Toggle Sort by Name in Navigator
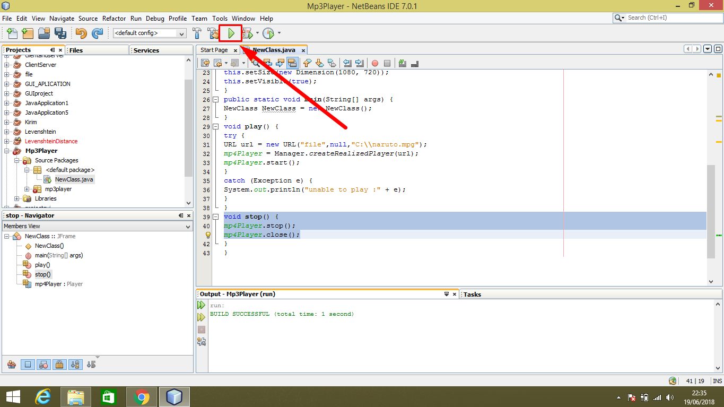The image size is (724, 407). click(x=75, y=365)
